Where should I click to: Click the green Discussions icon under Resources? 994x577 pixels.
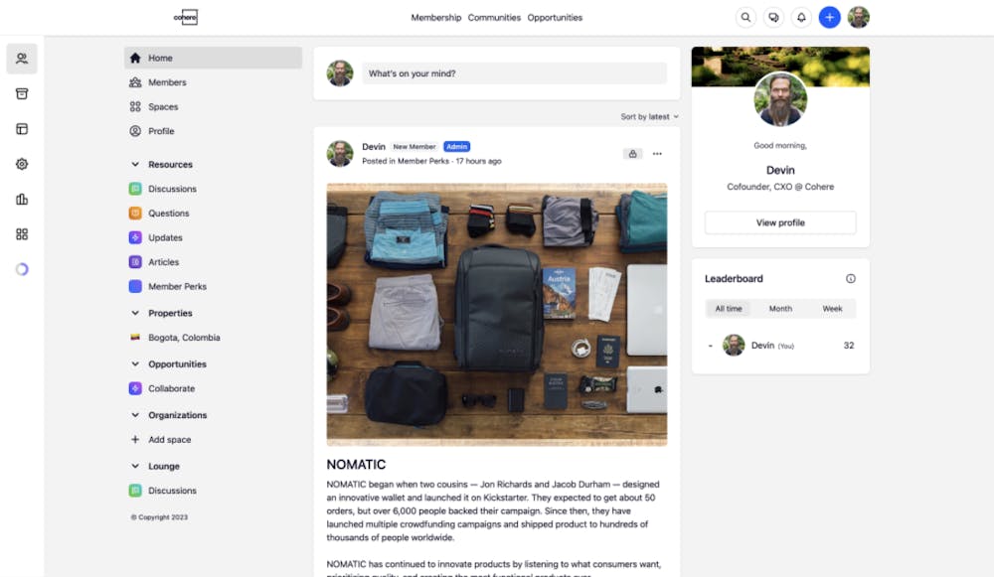coord(135,189)
